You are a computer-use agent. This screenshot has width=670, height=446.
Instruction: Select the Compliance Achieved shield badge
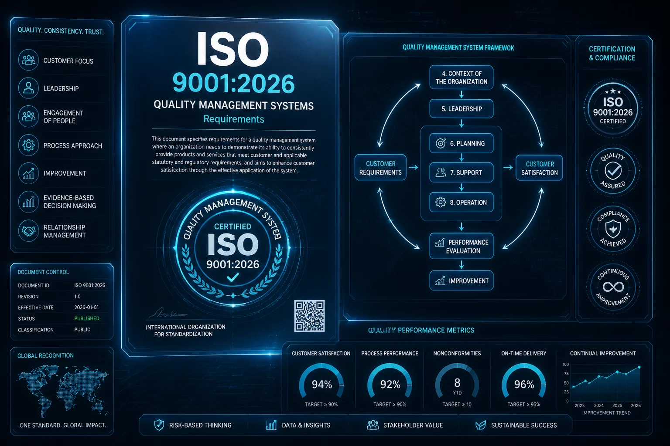(x=613, y=228)
